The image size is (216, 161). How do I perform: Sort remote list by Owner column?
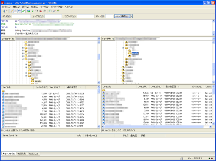point(208,87)
